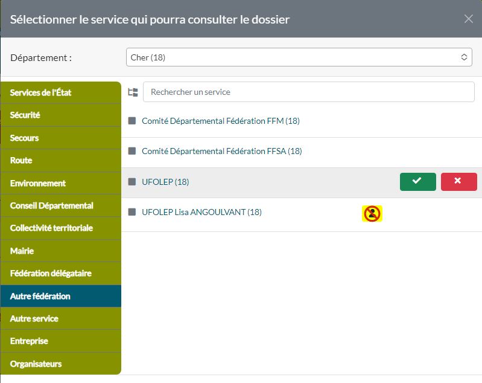Open Comité Départemental Fédération FFM (18) link

point(221,121)
